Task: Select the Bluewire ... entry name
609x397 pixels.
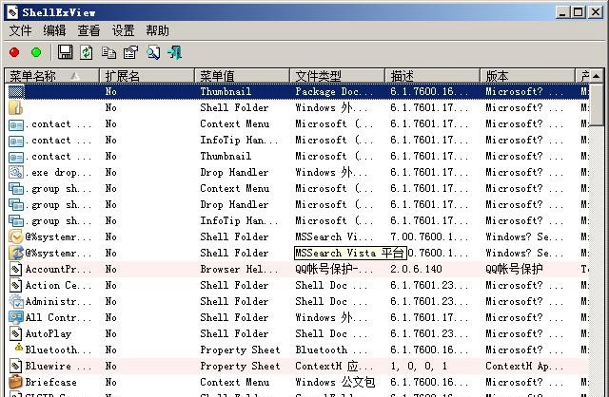Action: 58,366
